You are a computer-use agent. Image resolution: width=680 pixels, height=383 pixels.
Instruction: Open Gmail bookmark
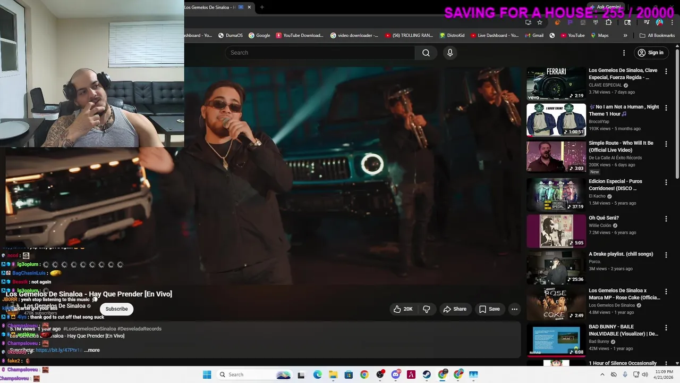[x=534, y=36]
